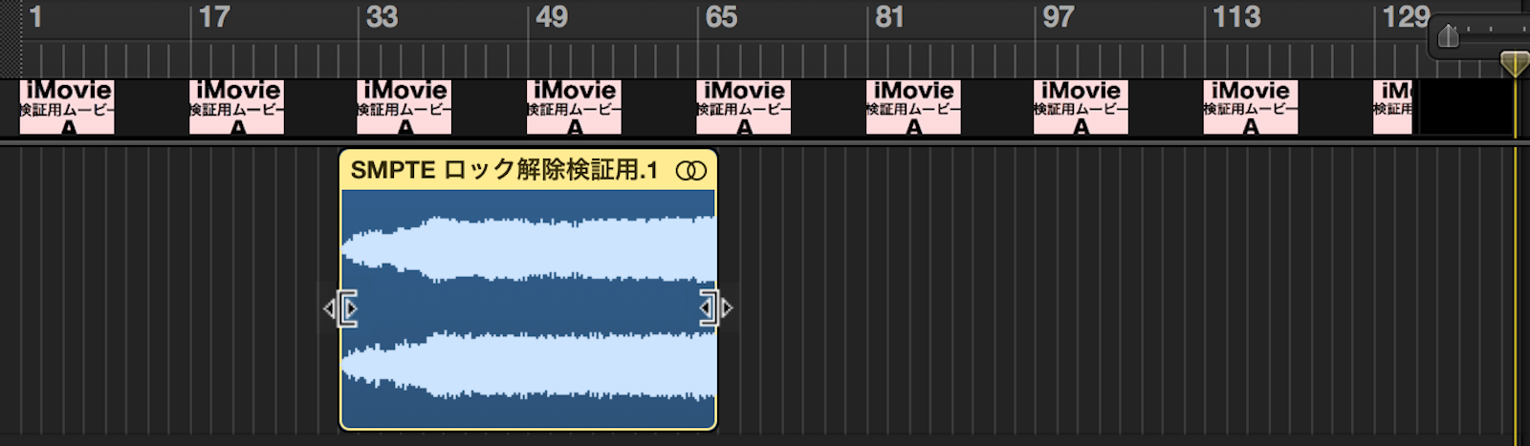This screenshot has height=446, width=1530.
Task: Click bar 1 at the ruler start
Action: [35, 17]
